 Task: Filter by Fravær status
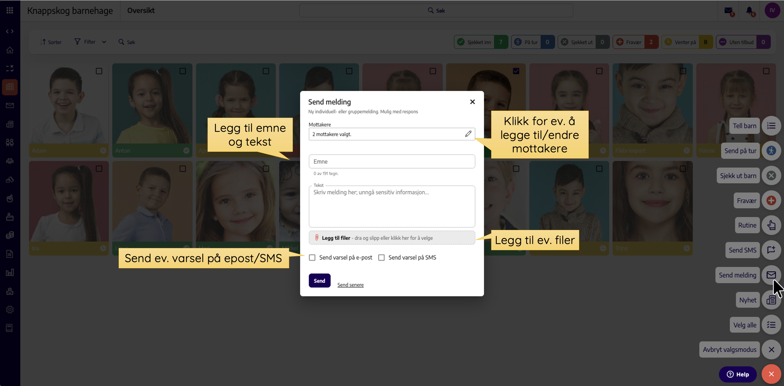tap(636, 42)
